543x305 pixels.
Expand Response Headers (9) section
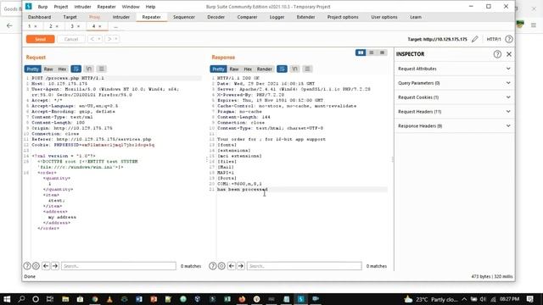click(x=454, y=126)
